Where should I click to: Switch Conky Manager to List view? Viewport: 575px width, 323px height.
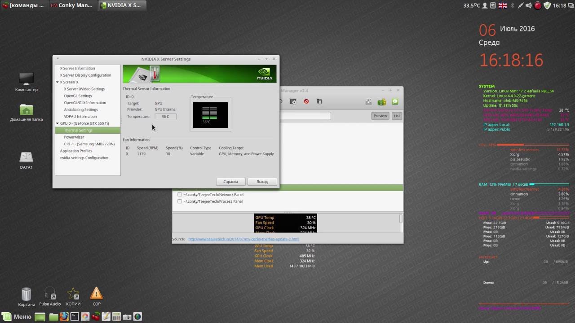click(x=397, y=116)
